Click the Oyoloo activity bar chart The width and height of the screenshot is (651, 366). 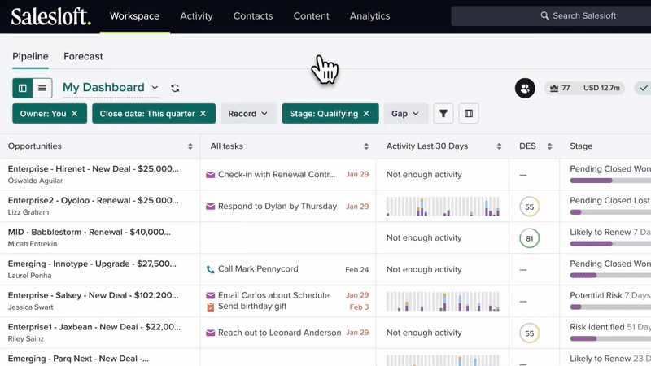pyautogui.click(x=443, y=207)
